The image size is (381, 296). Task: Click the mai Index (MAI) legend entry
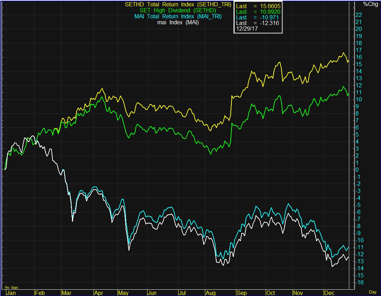tap(178, 23)
